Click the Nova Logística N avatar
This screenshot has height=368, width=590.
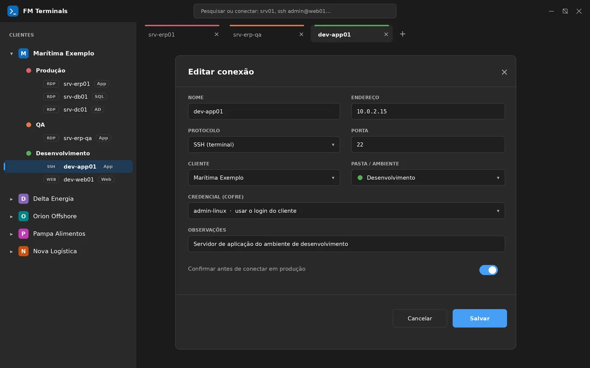24,251
